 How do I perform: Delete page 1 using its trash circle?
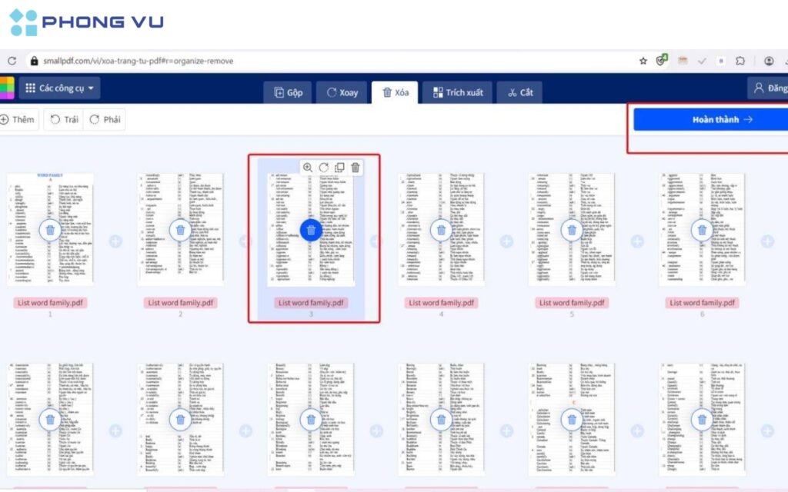[50, 230]
